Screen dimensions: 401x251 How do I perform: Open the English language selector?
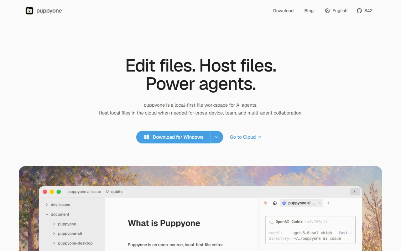[x=336, y=11]
